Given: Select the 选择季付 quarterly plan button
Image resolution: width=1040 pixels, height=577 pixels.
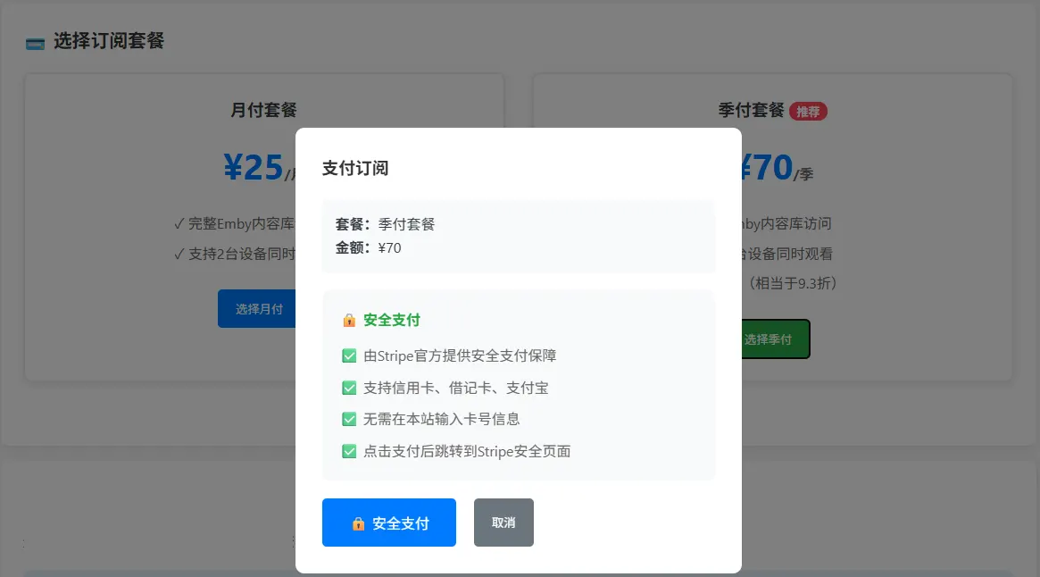Looking at the screenshot, I should (x=775, y=339).
